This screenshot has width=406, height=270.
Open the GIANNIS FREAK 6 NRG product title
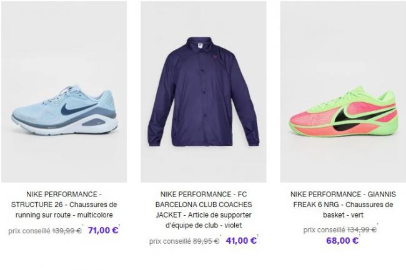pyautogui.click(x=343, y=205)
